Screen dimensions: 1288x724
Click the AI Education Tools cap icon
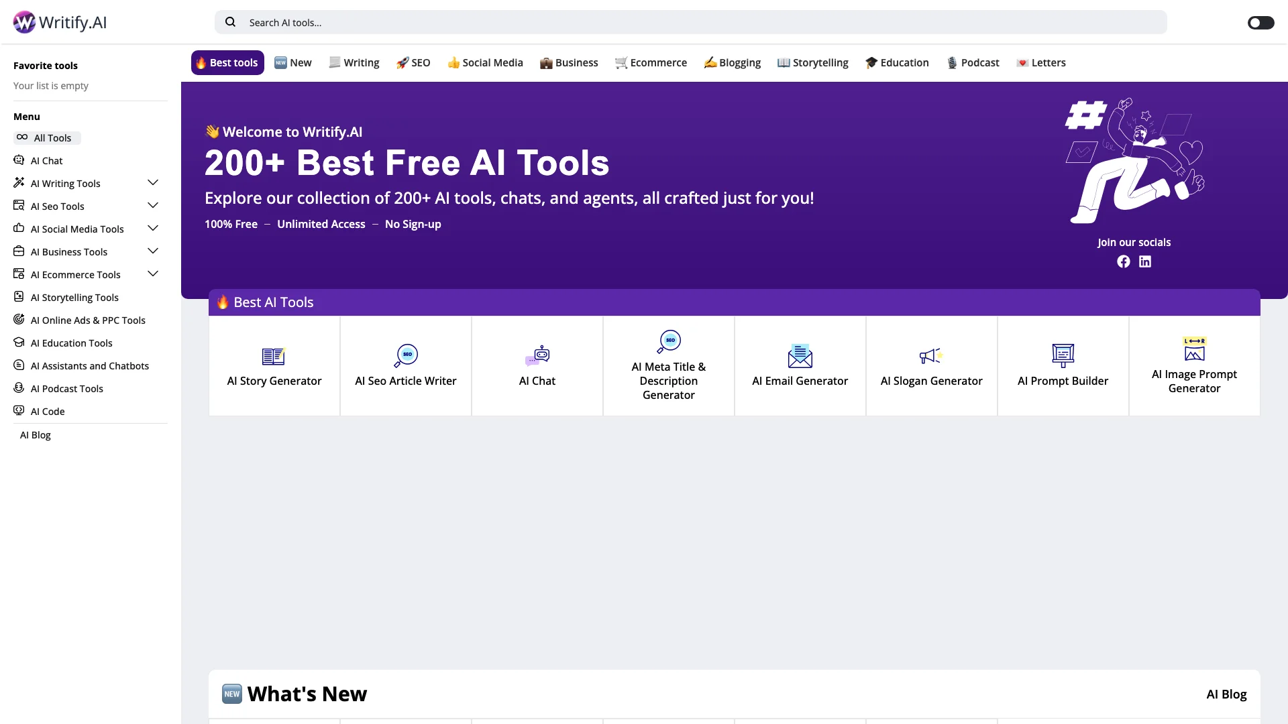19,342
